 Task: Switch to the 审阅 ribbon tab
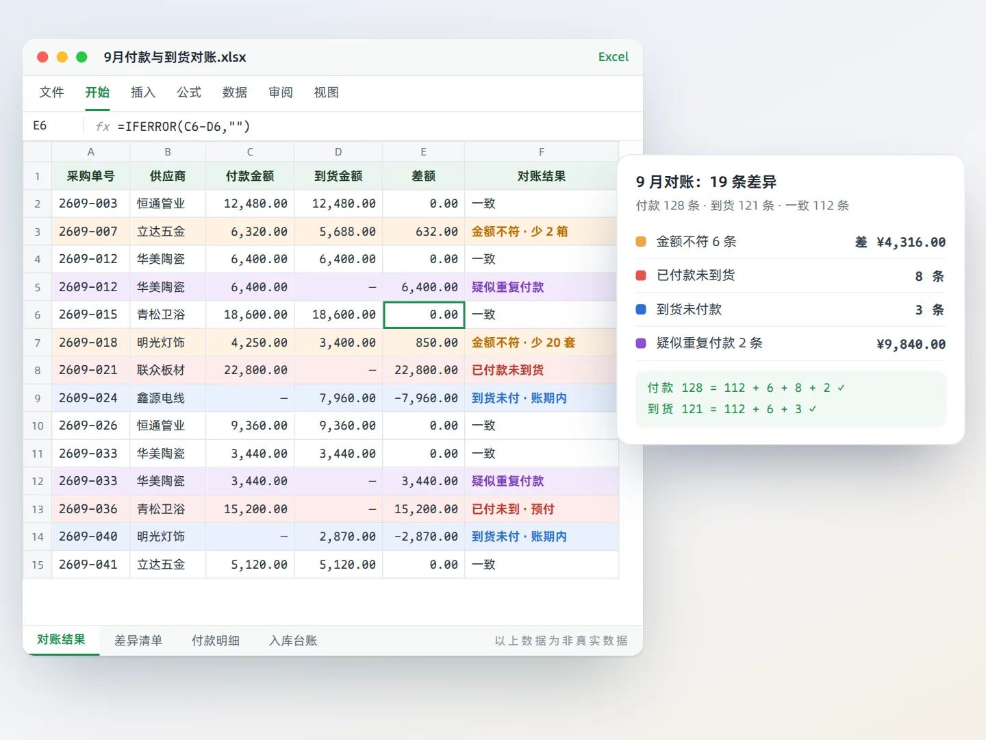[x=281, y=92]
